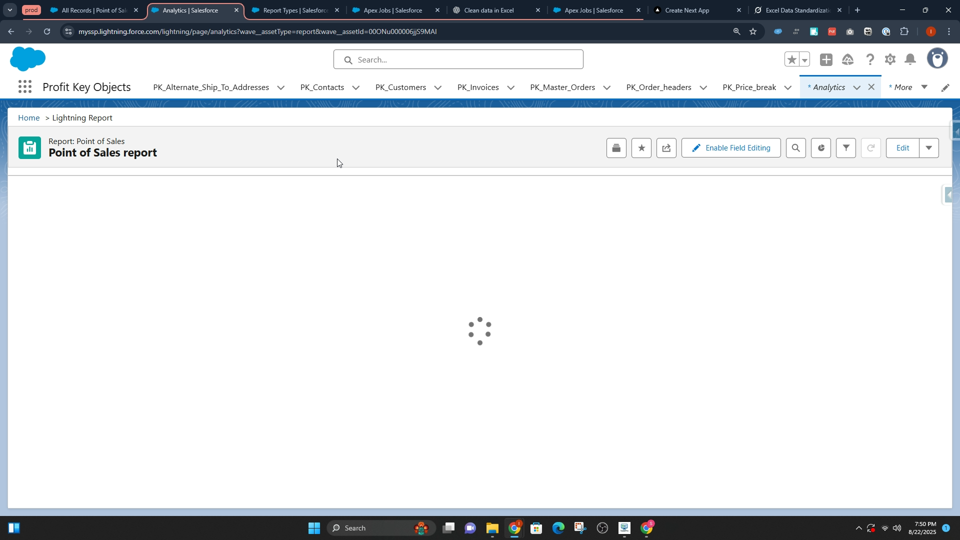Click the Add to Favorites star in report toolbar
The height and width of the screenshot is (540, 960).
click(641, 148)
